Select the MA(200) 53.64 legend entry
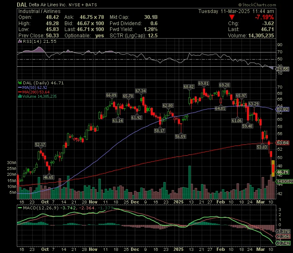The height and width of the screenshot is (253, 293). (34, 92)
